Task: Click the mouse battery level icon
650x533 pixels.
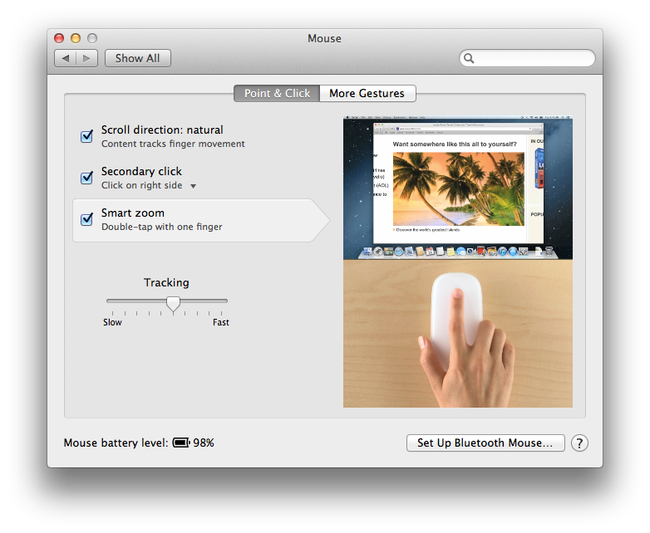Action: [x=181, y=443]
